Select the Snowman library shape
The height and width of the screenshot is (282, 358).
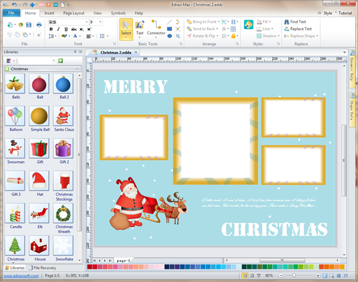pos(15,148)
